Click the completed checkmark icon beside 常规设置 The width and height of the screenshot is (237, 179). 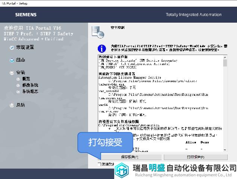tap(12, 48)
